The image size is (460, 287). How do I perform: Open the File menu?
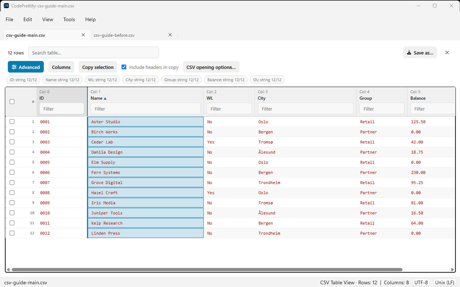pyautogui.click(x=9, y=19)
